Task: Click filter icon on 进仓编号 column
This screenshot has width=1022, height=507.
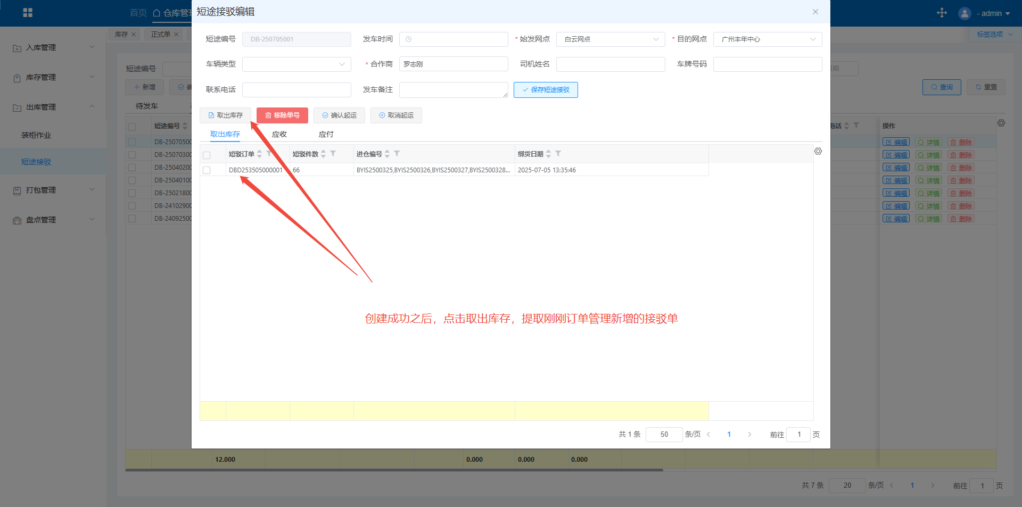Action: 397,154
